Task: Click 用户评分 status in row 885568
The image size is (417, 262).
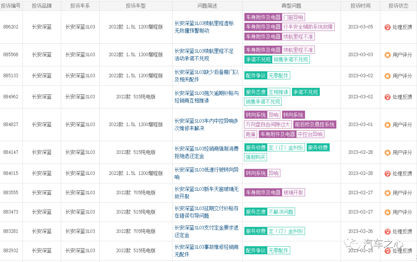Action: click(402, 55)
